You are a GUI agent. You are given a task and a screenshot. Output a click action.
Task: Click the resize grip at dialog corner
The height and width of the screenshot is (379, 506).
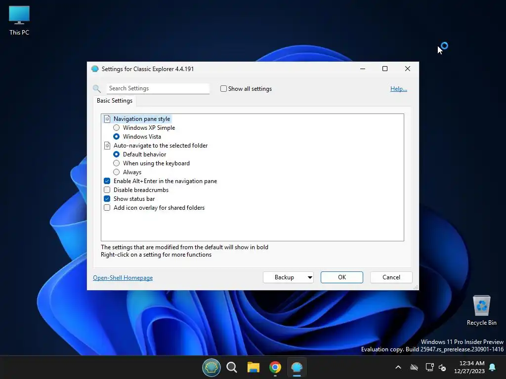416,287
